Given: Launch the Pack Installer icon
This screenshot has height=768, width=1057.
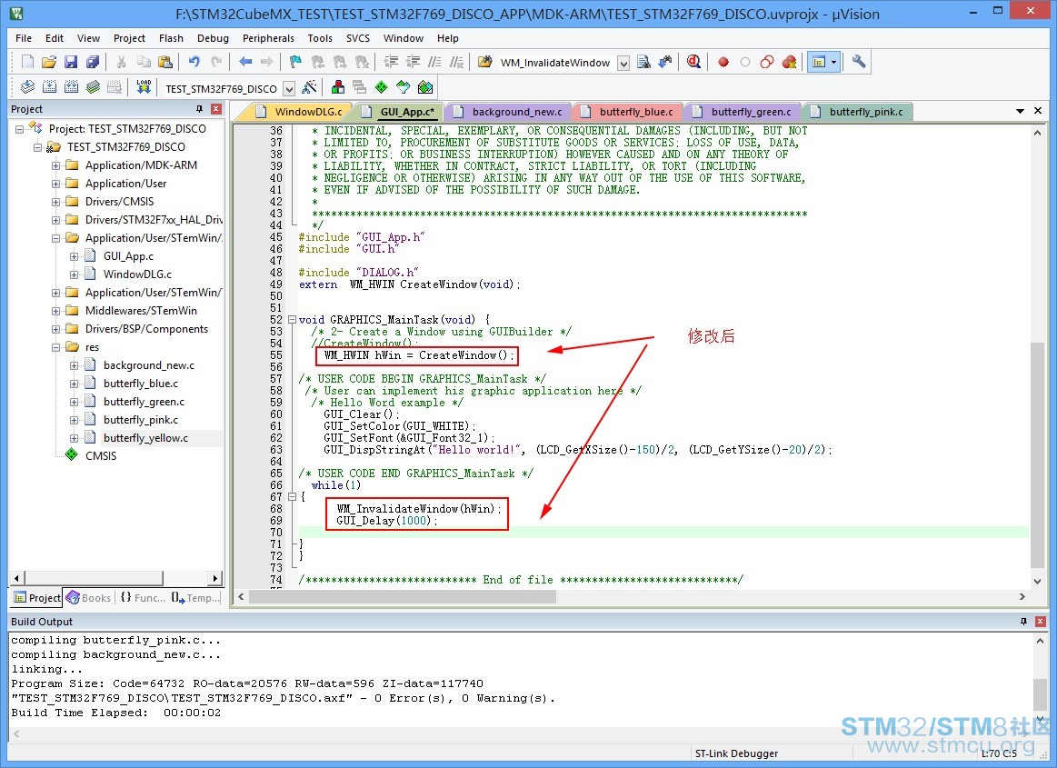Looking at the screenshot, I should pos(425,87).
